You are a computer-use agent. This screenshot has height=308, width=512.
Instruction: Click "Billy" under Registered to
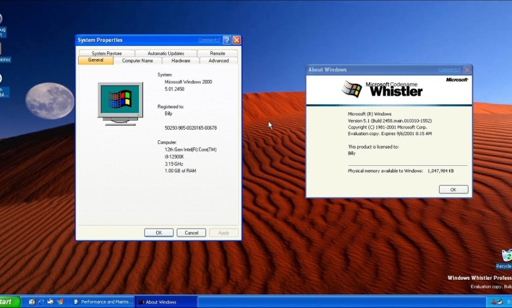(x=169, y=113)
